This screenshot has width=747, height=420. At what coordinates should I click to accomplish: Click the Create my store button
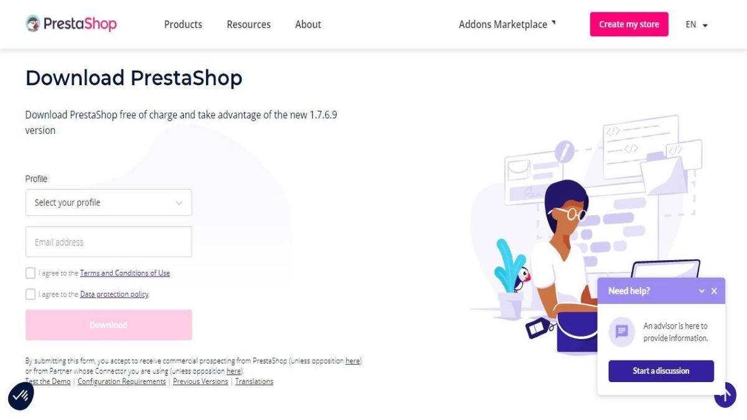click(x=629, y=24)
